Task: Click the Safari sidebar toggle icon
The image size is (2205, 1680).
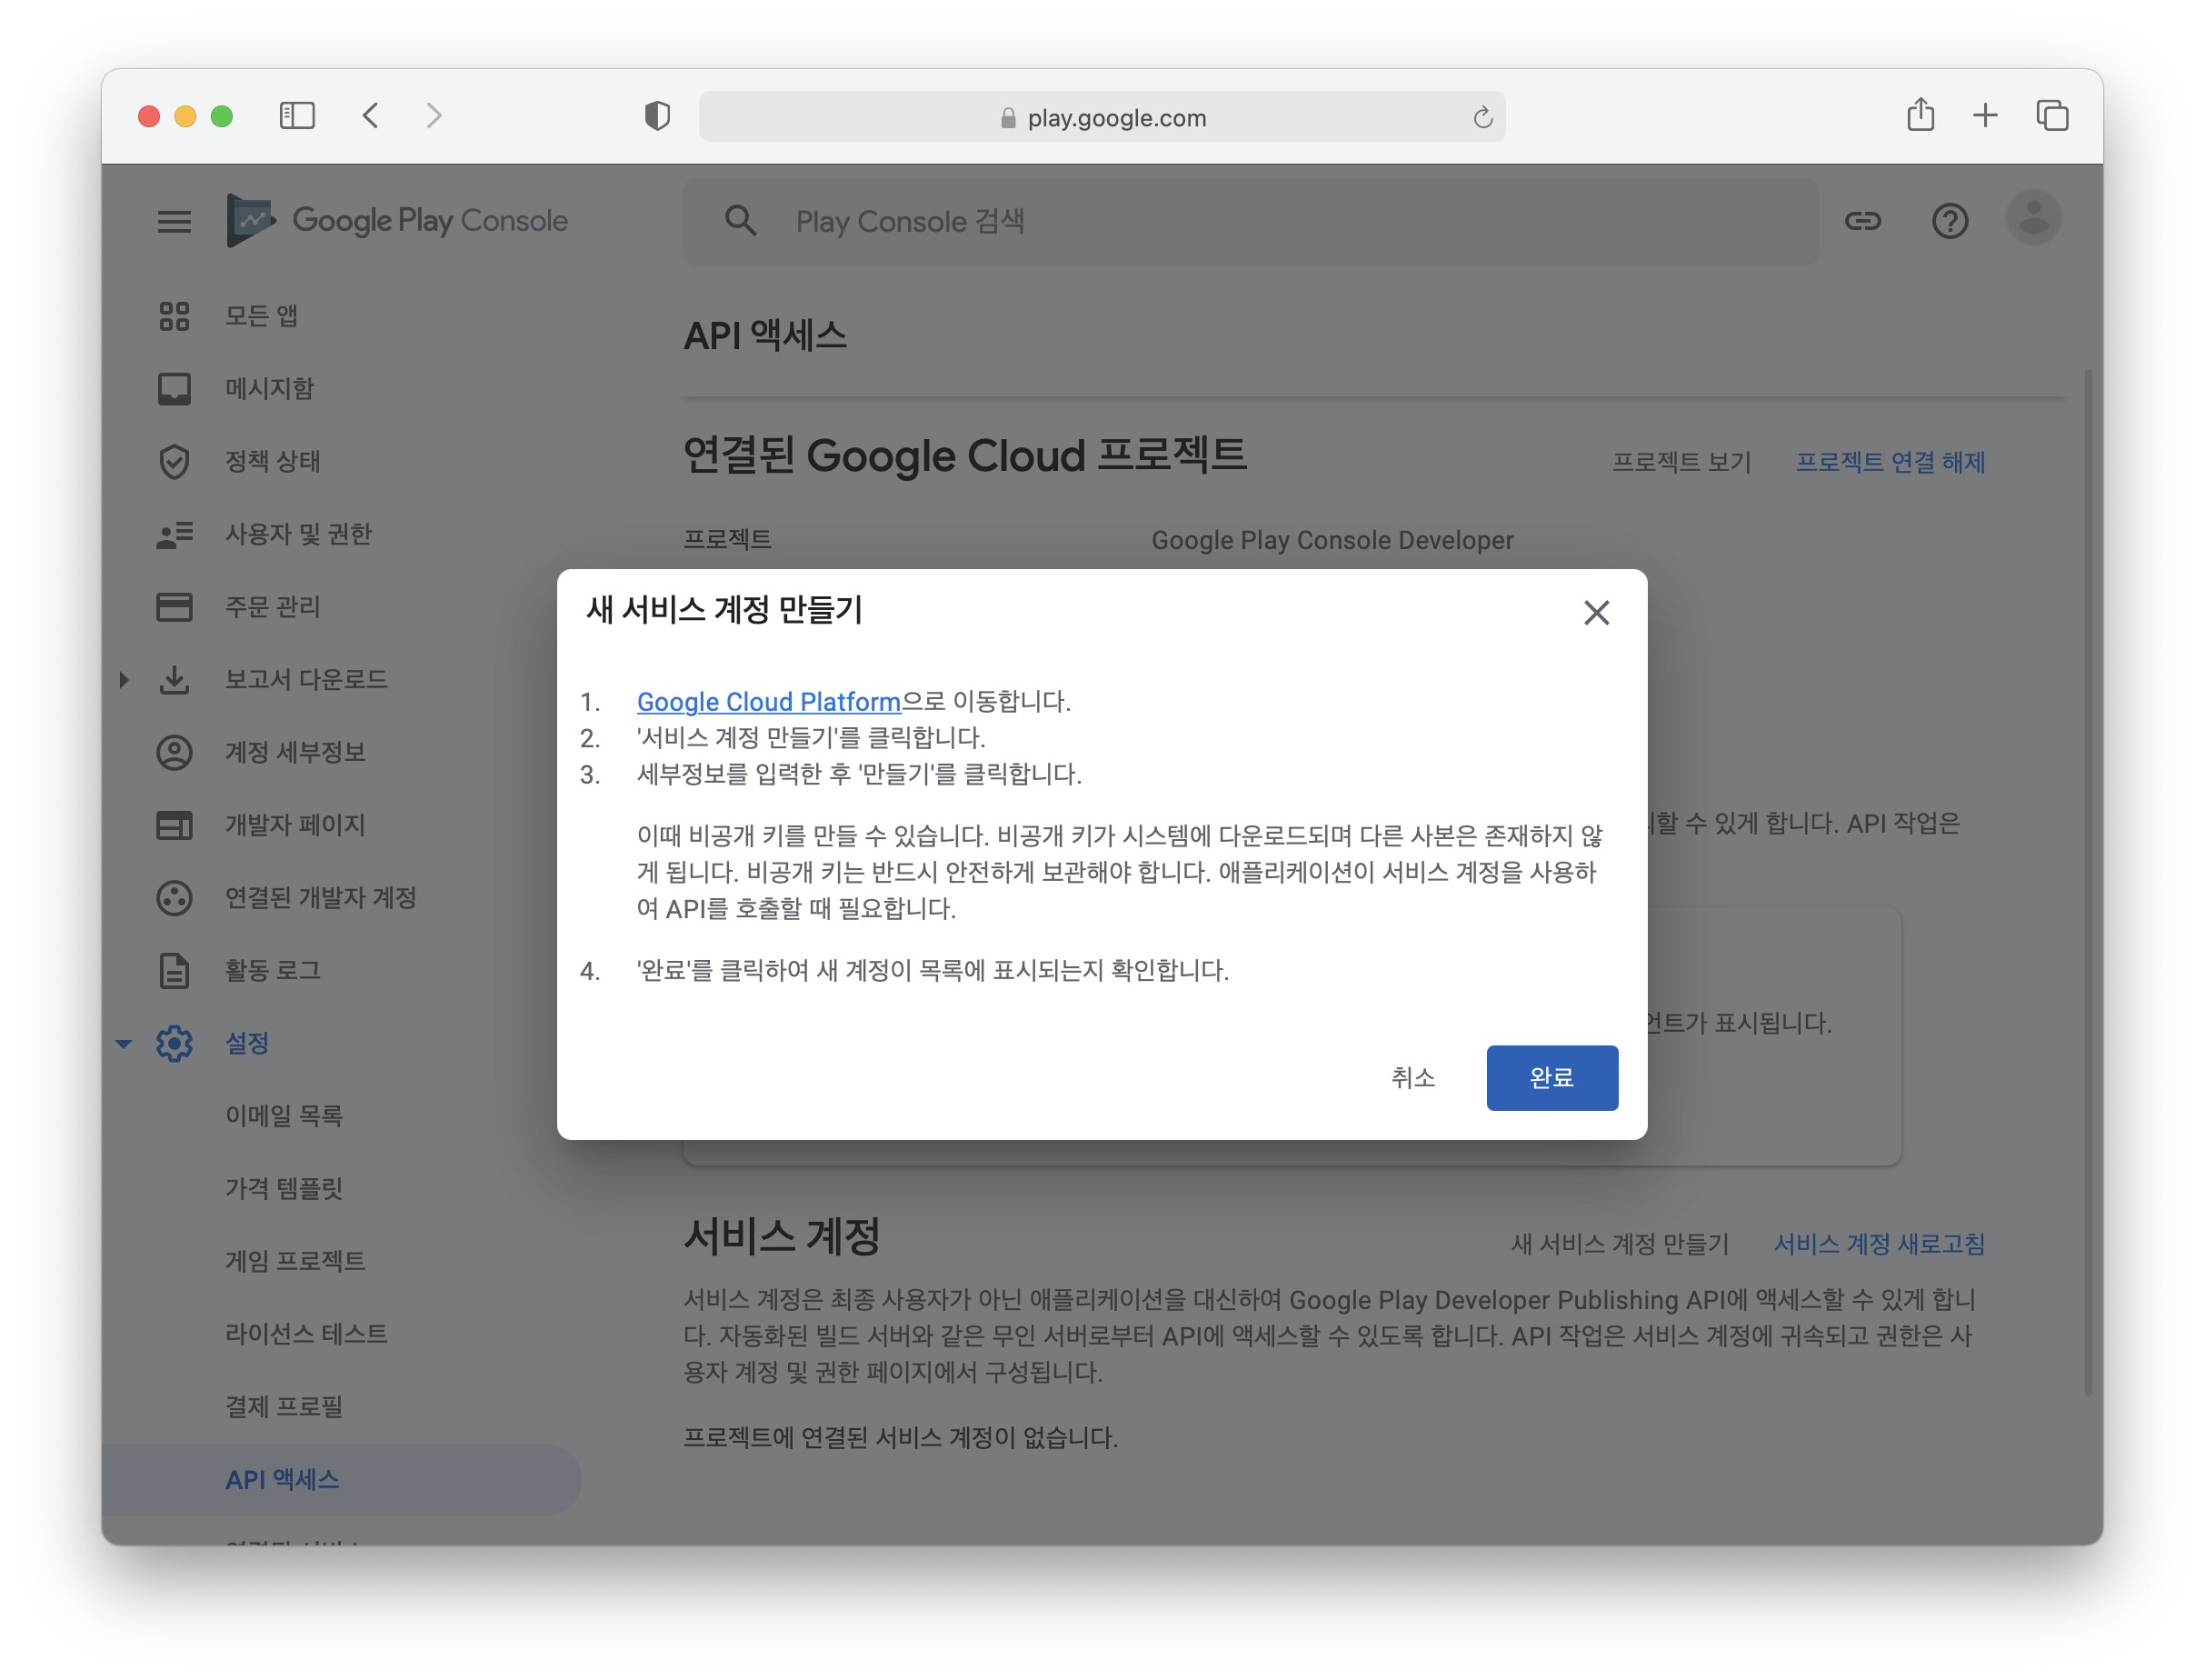Action: click(297, 116)
